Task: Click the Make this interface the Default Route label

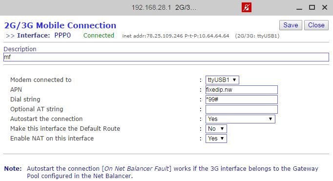Action: (65, 129)
